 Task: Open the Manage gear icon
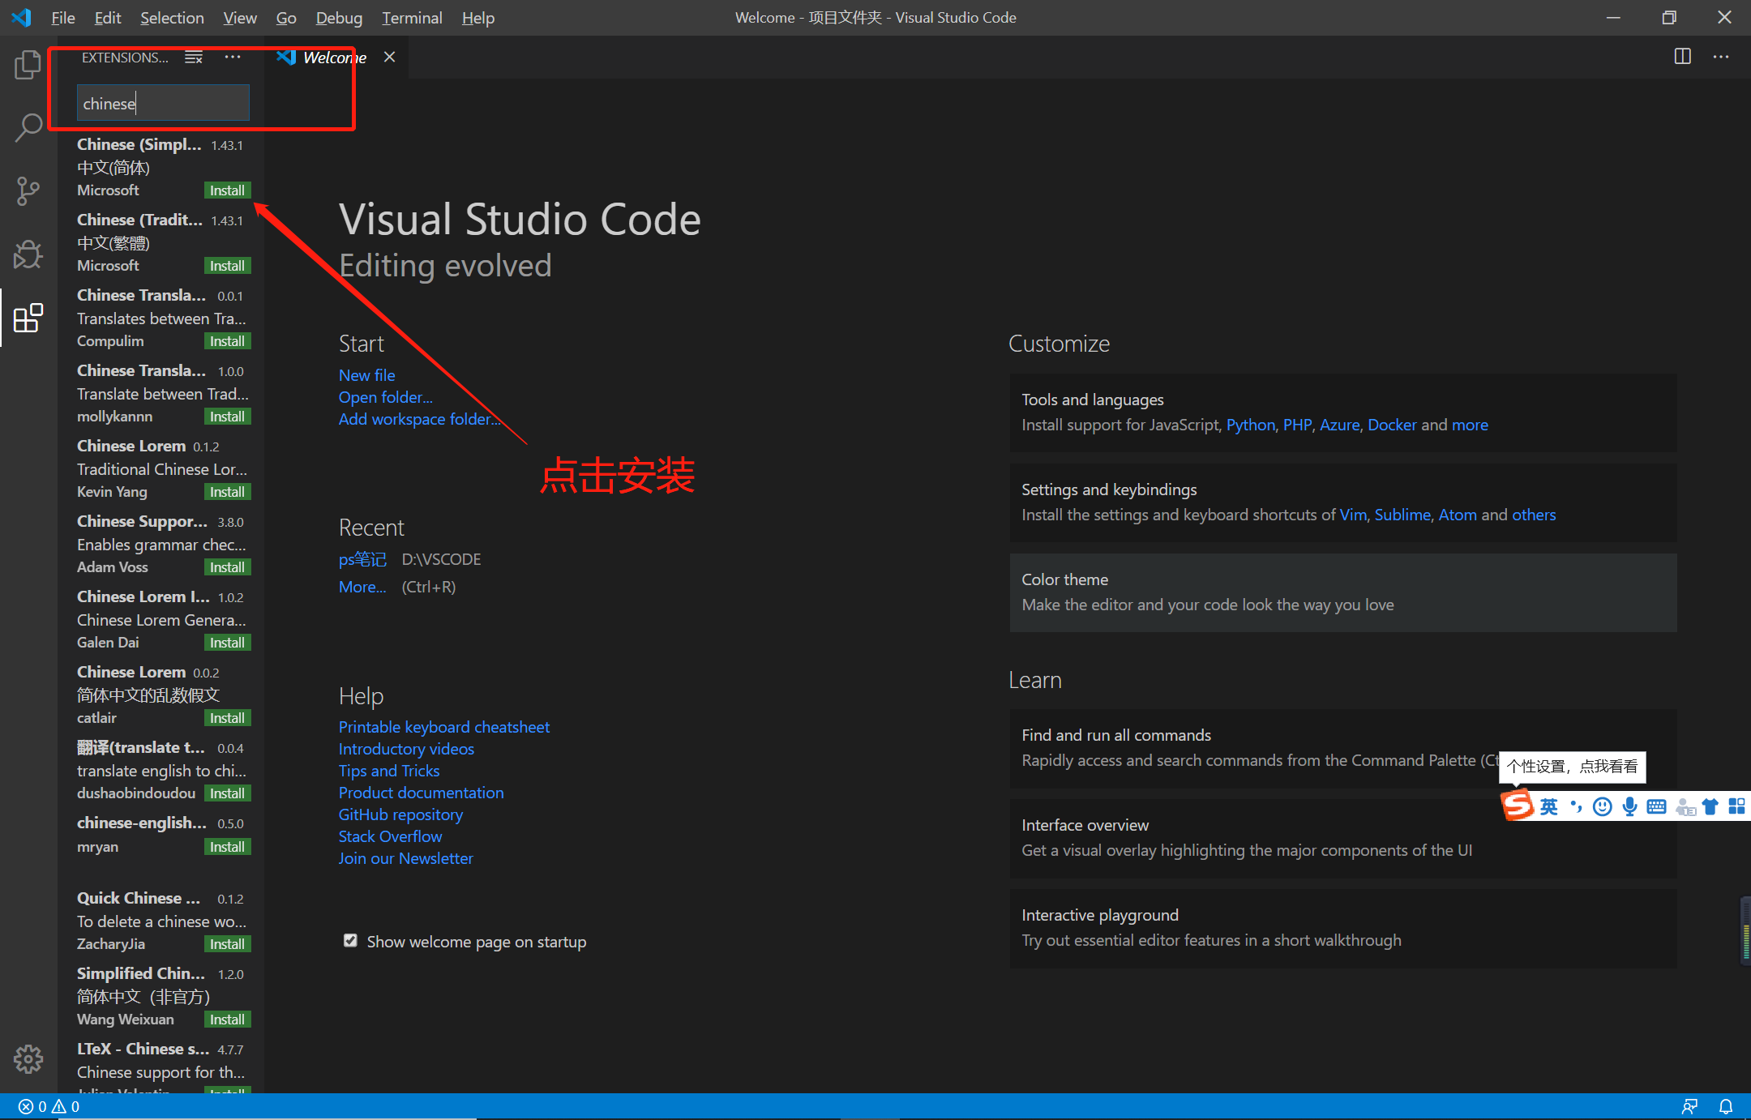(28, 1058)
